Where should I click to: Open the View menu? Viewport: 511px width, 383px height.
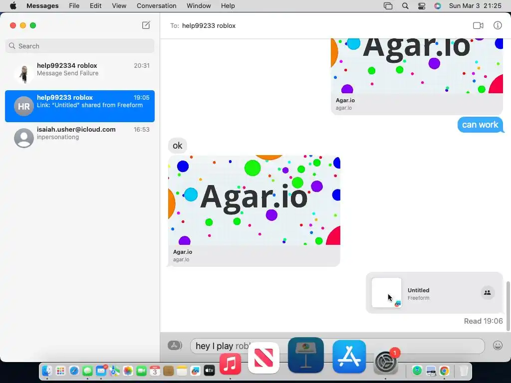(119, 6)
